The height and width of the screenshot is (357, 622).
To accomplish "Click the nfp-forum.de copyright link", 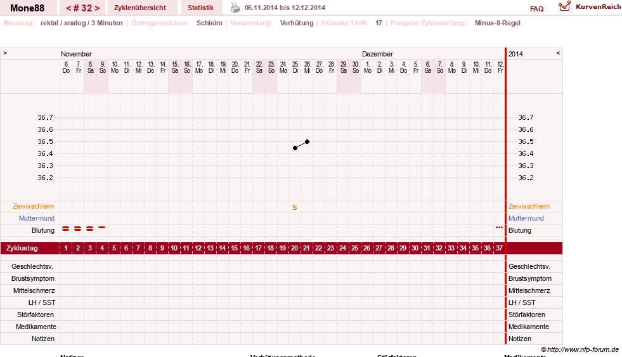I will coord(580,349).
